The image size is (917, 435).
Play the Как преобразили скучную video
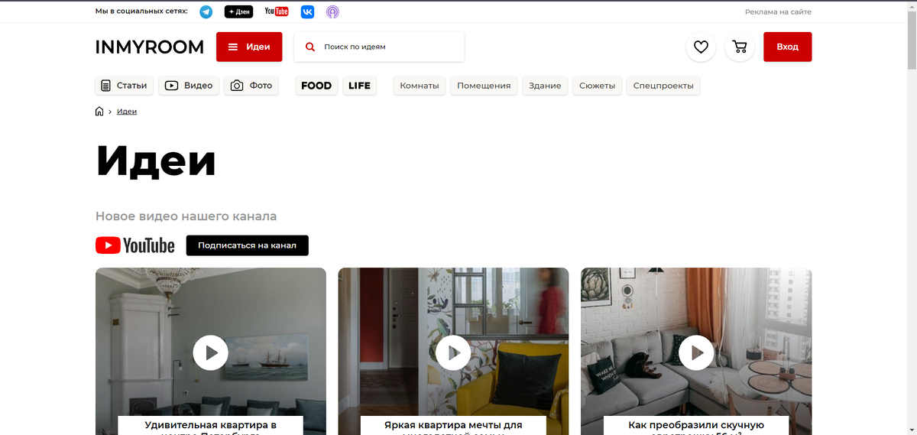click(x=696, y=353)
